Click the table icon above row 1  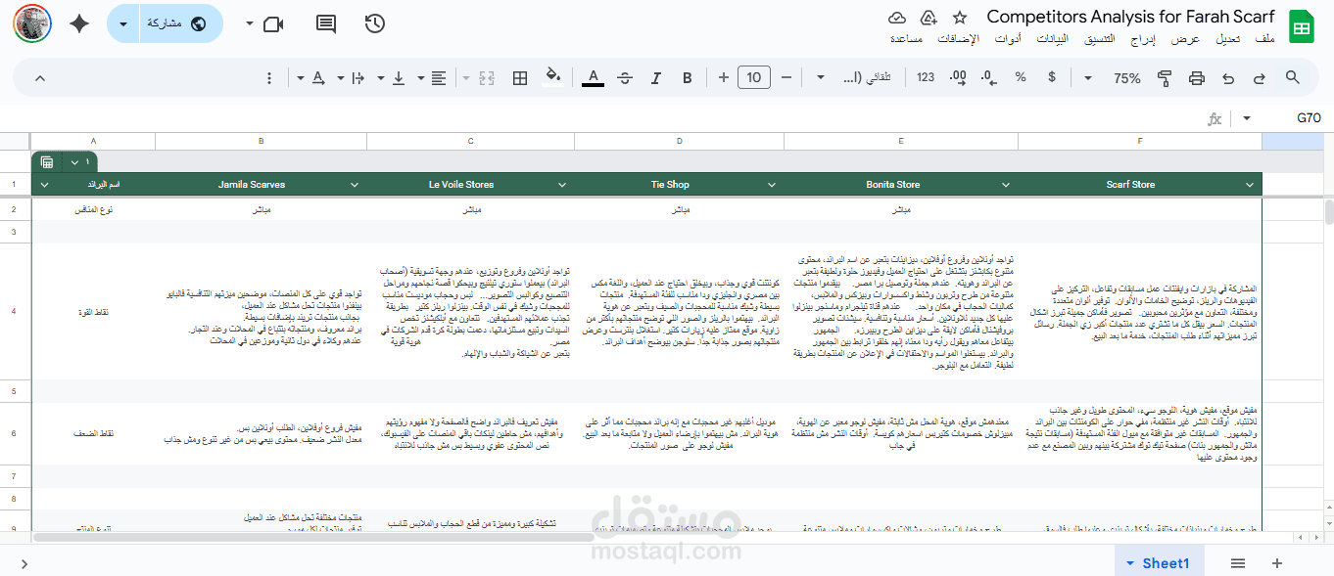tap(47, 162)
